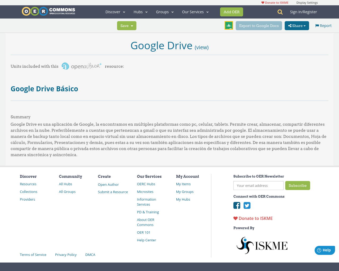This screenshot has width=339, height=271.
Task: Open the Terms of Service page
Action: click(33, 254)
